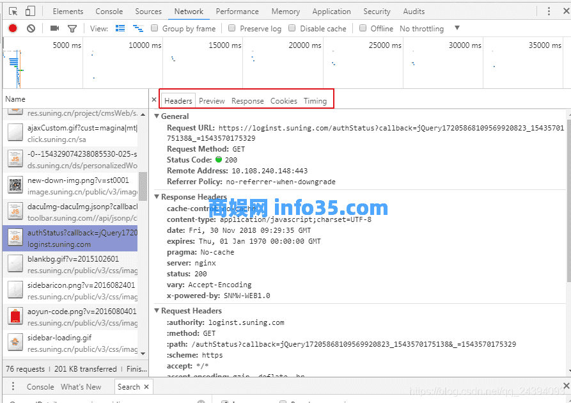
Task: Tick the Offline checkbox
Action: pos(363,28)
